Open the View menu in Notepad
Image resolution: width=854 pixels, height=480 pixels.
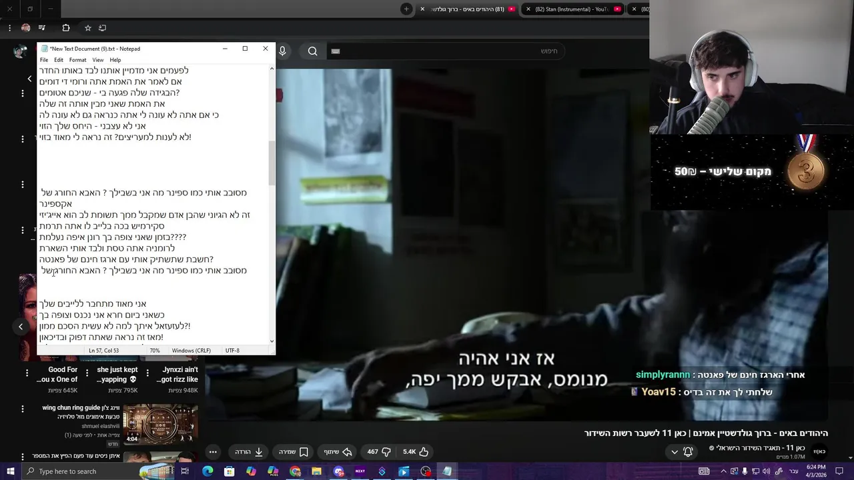pyautogui.click(x=97, y=60)
